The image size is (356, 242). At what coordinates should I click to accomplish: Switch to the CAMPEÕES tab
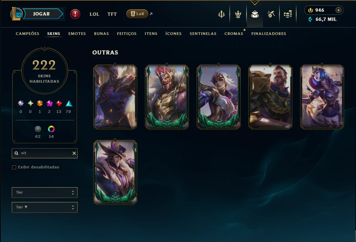click(x=28, y=34)
